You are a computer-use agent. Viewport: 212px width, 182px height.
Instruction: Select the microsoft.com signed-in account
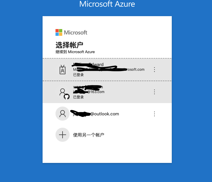pyautogui.click(x=107, y=70)
